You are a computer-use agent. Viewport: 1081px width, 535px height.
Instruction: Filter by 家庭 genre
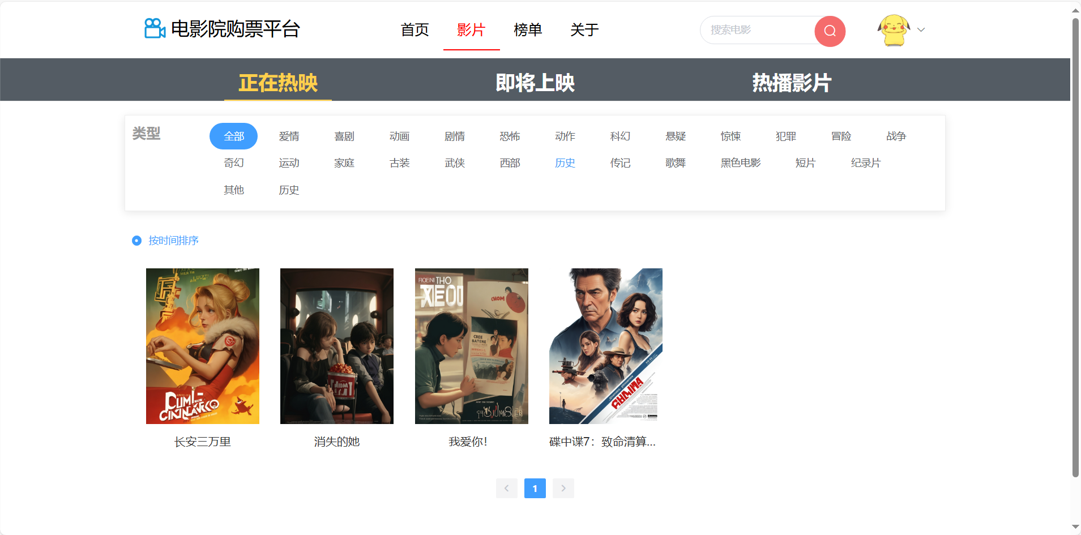[x=344, y=163]
